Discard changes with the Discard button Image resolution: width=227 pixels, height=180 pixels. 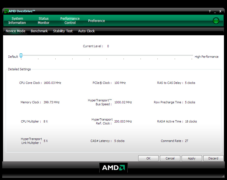(x=213, y=158)
